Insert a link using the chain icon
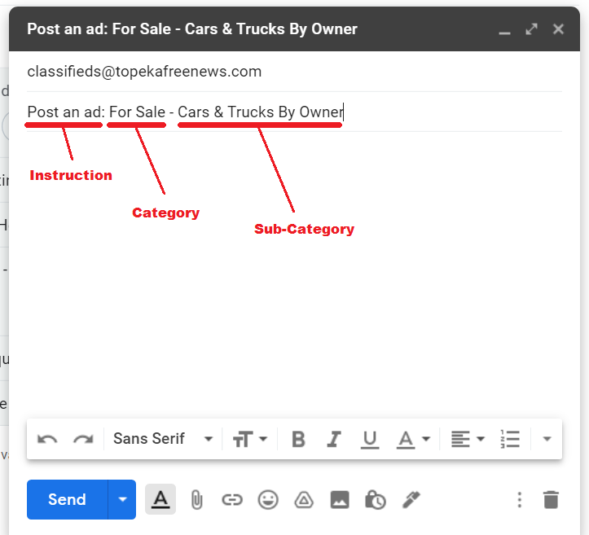The height and width of the screenshot is (535, 589). click(231, 500)
